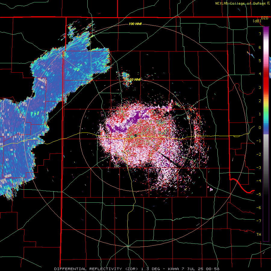Image resolution: width=271 pixels, height=271 pixels.
Task: Click the bottom caption Differential Reflectivity (ZDR) text
Action: tap(96, 269)
